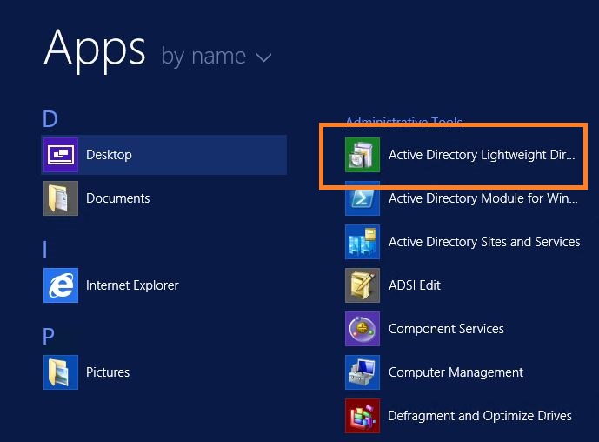Click the ADSI Edit label
Viewport: 599px width, 442px height.
(x=415, y=285)
